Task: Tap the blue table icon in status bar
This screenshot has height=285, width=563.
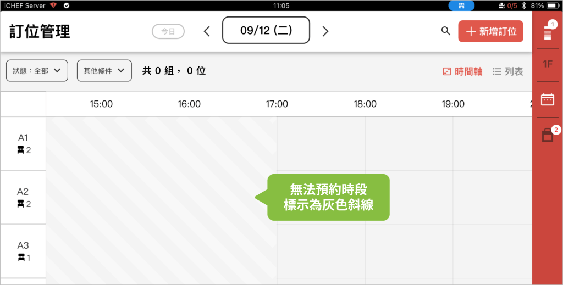Action: pos(461,5)
